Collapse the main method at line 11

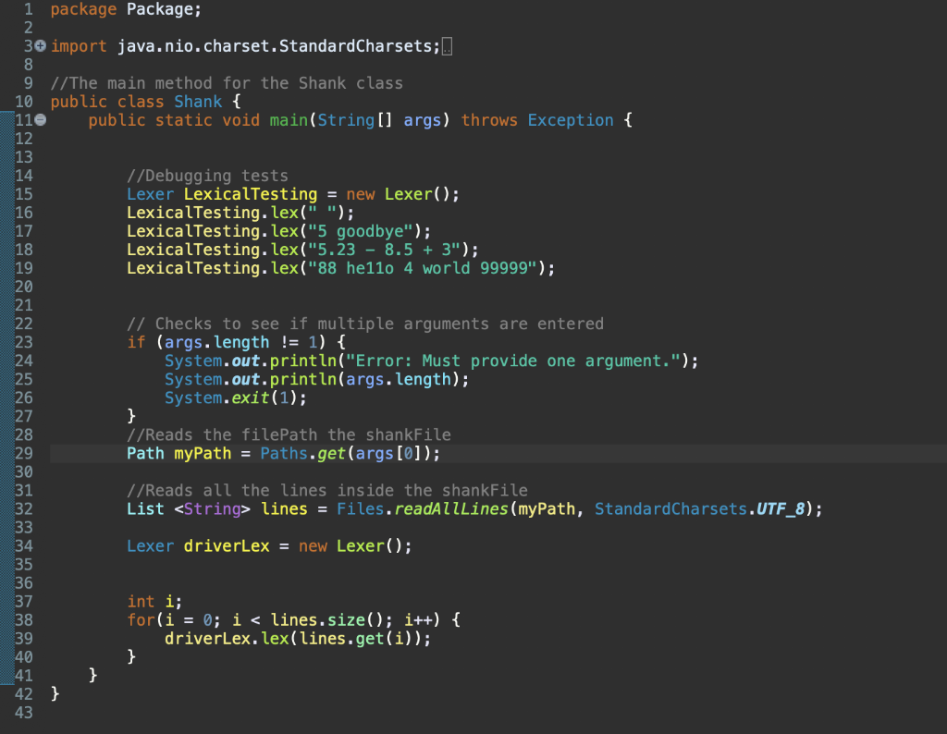tap(41, 120)
